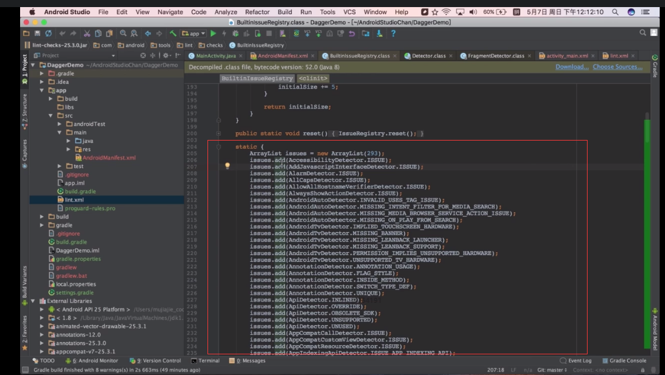The image size is (665, 375).
Task: Click the Save All toolbar icon
Action: [x=37, y=34]
